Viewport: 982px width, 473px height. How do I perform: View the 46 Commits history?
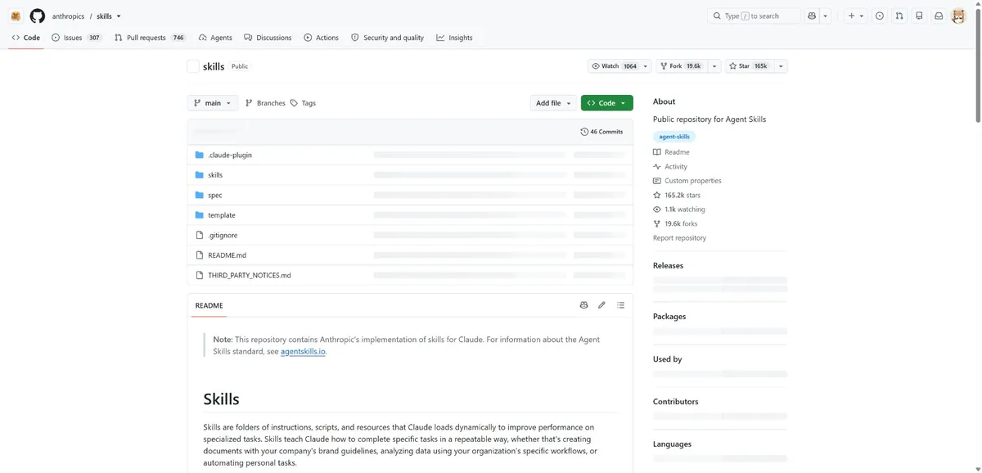pos(601,132)
